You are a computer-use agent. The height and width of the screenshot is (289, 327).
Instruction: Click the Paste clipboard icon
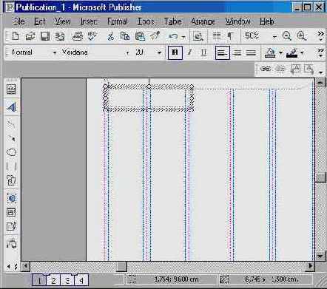coord(140,36)
